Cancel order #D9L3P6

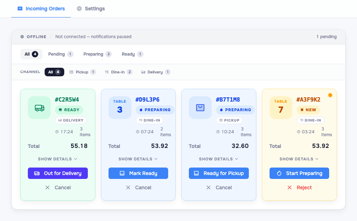pos(138,187)
